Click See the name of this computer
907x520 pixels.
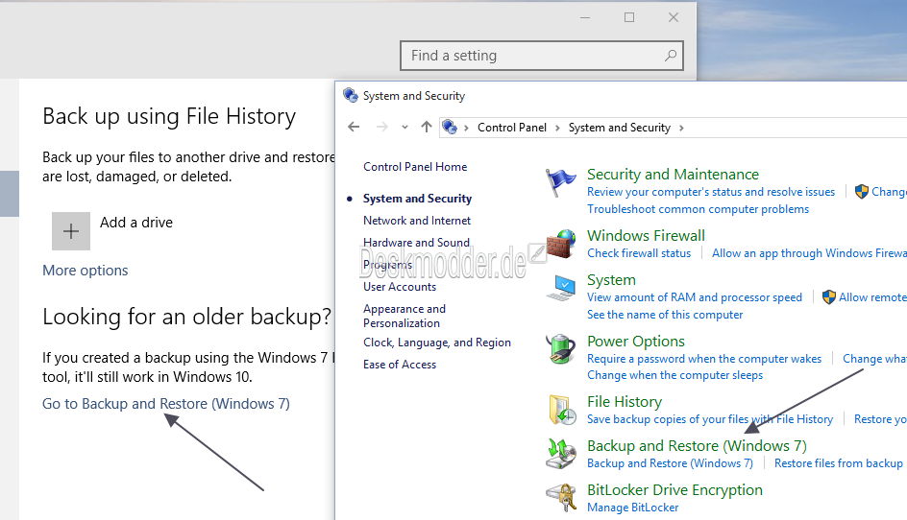click(x=665, y=315)
